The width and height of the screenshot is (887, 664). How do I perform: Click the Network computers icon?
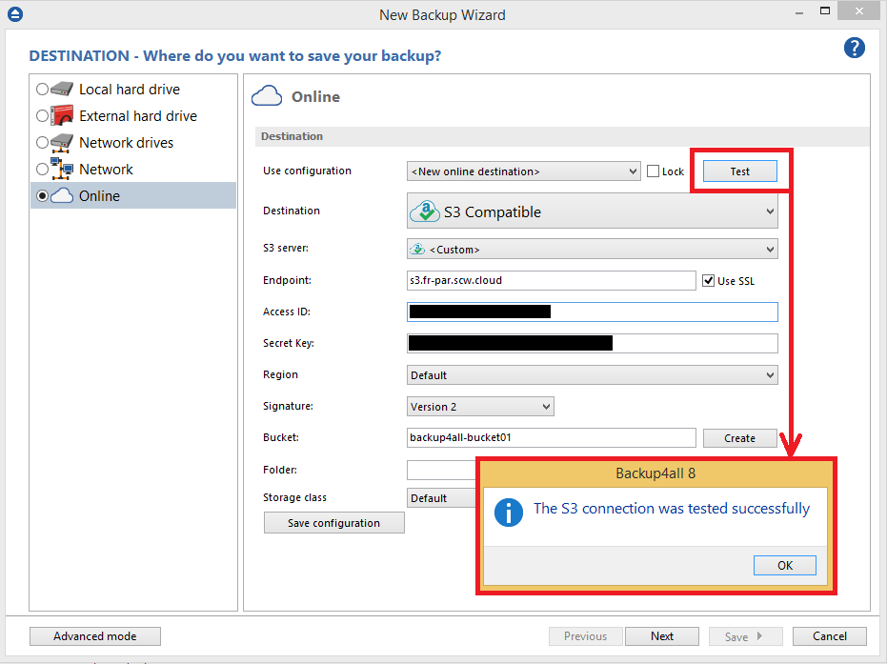point(62,169)
